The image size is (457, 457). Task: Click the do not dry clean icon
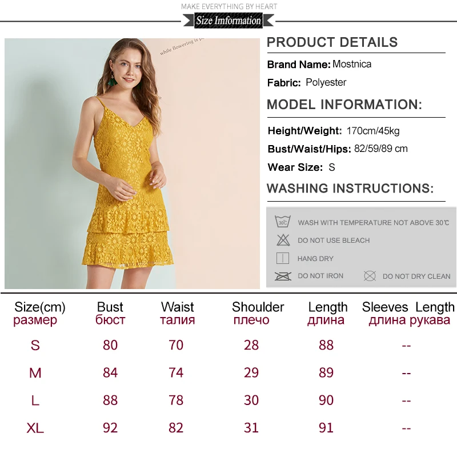click(x=370, y=276)
